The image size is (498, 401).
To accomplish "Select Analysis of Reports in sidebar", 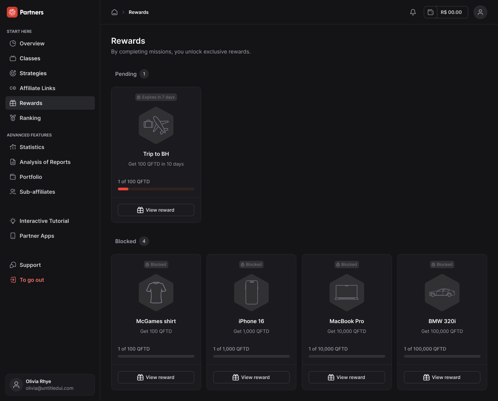I will coord(45,162).
